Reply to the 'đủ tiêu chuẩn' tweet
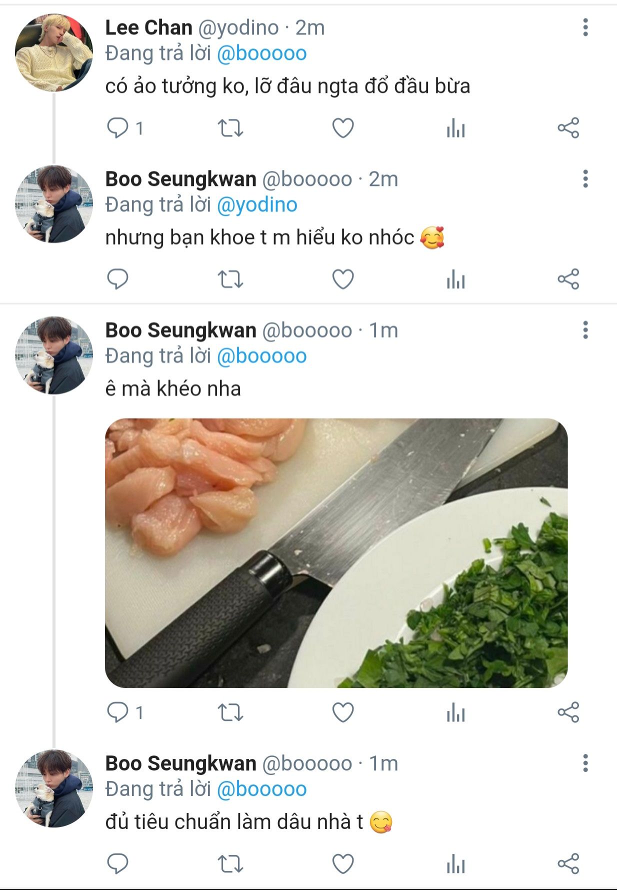This screenshot has height=890, width=617. [x=118, y=863]
